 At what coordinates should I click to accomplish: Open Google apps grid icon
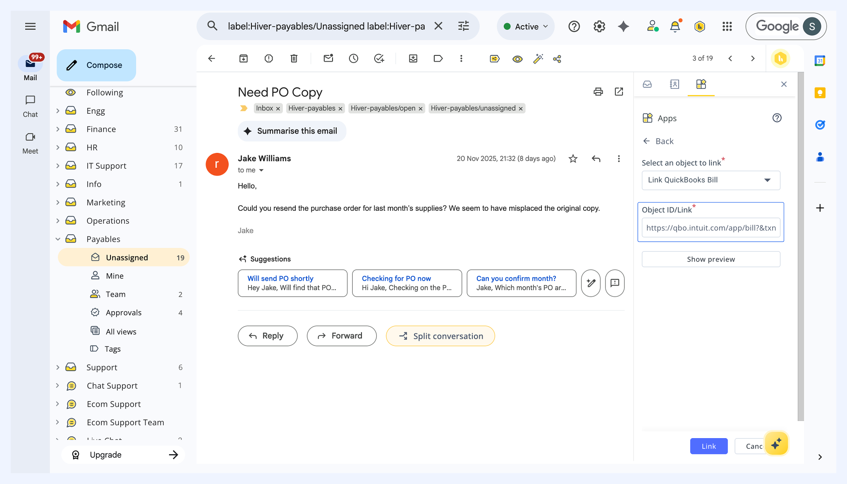click(x=727, y=26)
